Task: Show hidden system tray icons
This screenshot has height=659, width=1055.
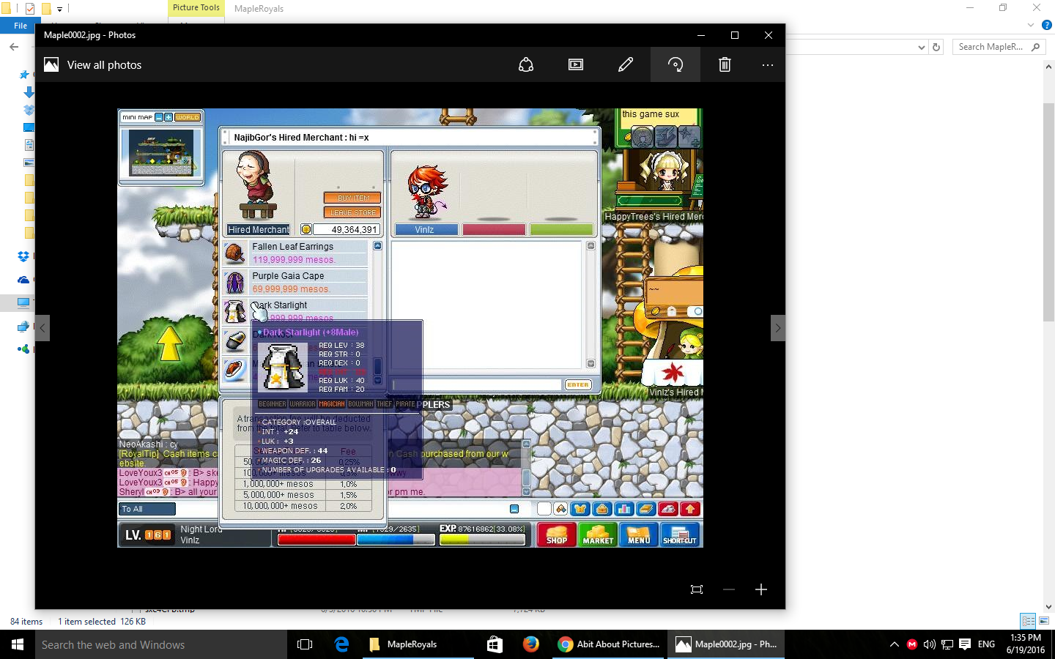Action: tap(894, 644)
